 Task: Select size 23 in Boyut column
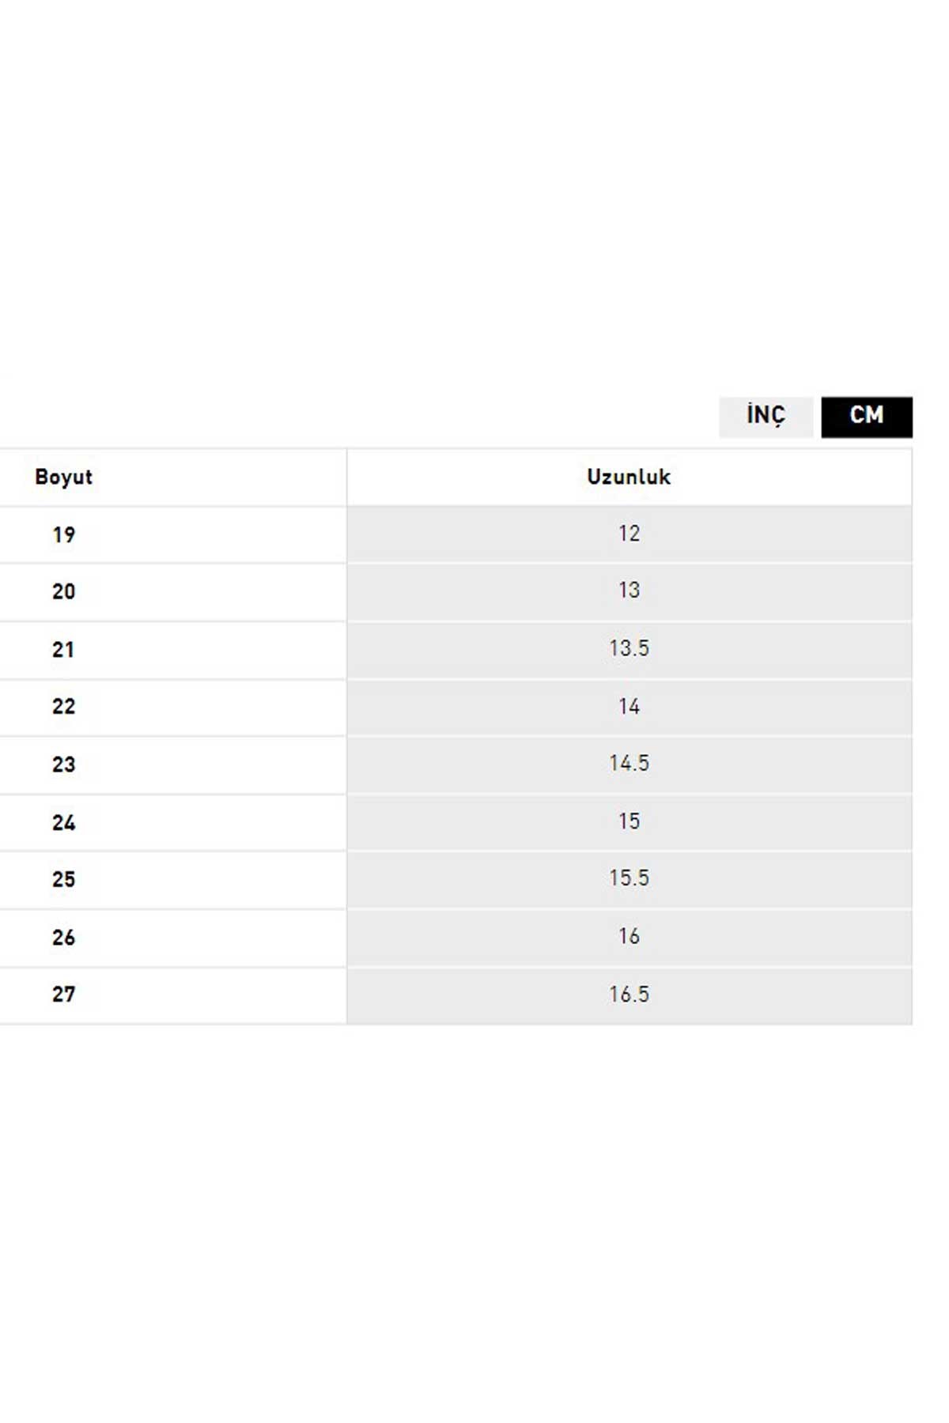pyautogui.click(x=63, y=764)
